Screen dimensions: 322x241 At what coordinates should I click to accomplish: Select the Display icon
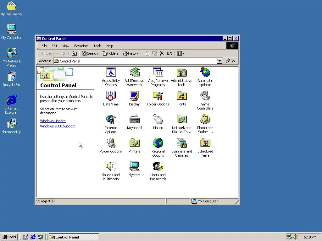coord(135,96)
